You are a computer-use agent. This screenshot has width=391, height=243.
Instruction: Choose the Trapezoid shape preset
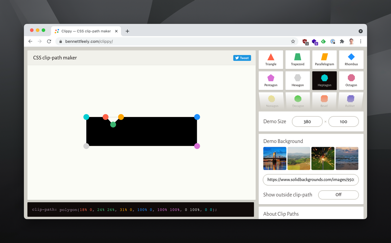point(298,60)
